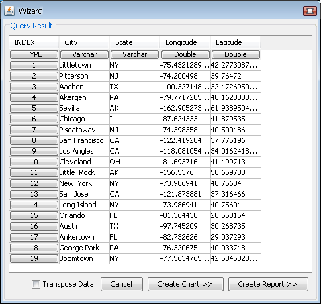
Task: Click Create Chart >> button
Action: click(x=185, y=284)
